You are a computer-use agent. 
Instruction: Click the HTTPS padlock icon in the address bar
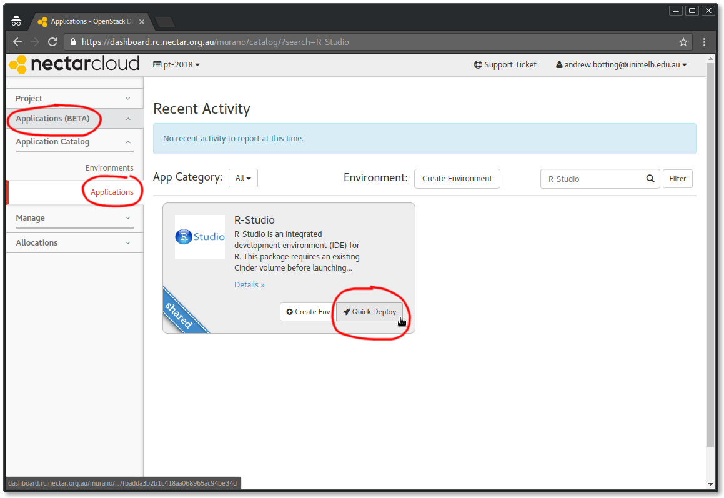(x=74, y=42)
